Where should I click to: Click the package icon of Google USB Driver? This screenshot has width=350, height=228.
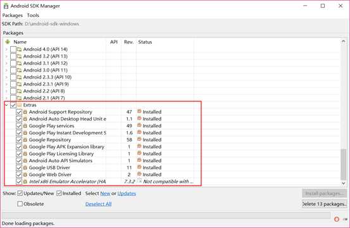tap(25, 168)
